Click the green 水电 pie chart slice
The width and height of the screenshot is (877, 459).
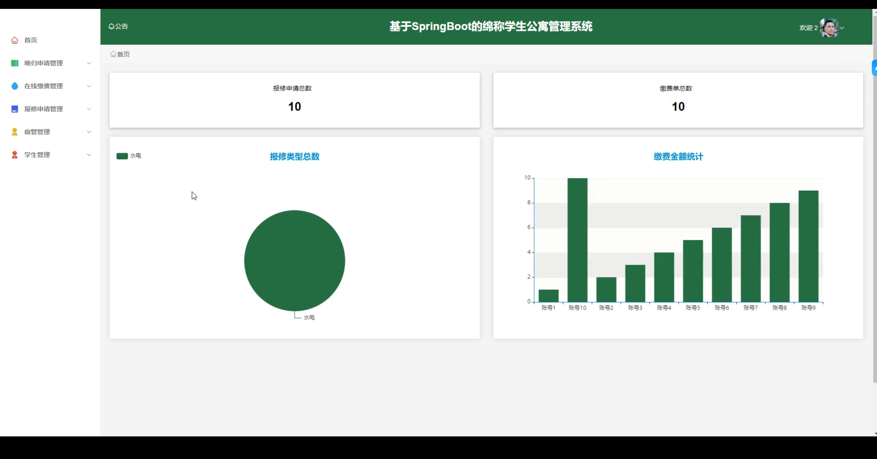[x=295, y=260]
